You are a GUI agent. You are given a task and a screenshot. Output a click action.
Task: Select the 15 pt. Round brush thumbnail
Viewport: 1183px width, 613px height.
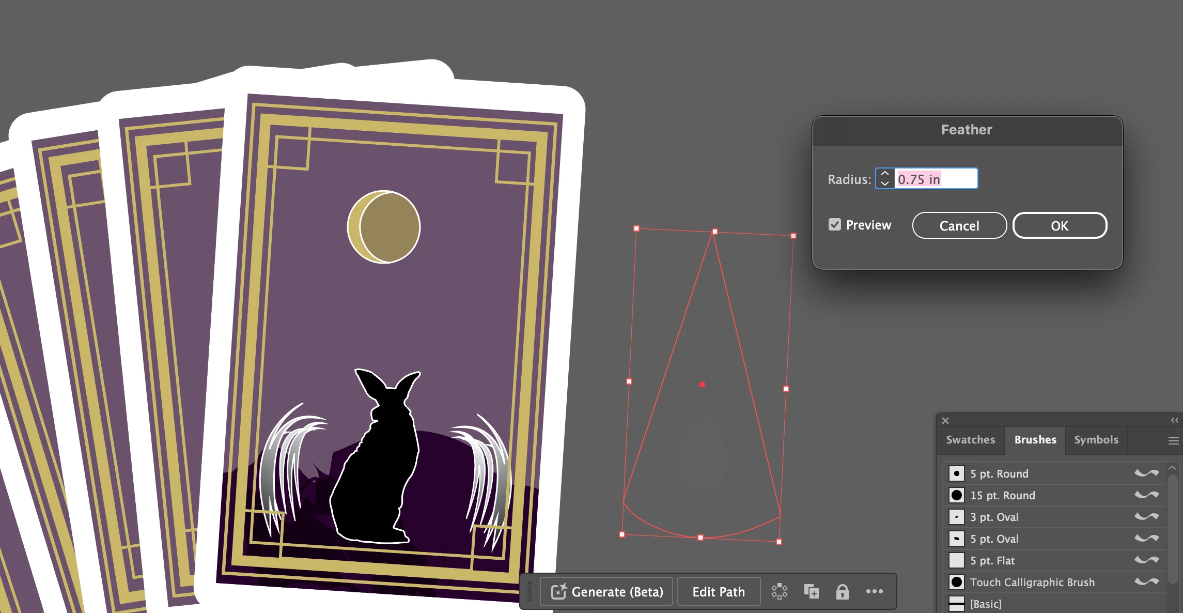pyautogui.click(x=956, y=495)
